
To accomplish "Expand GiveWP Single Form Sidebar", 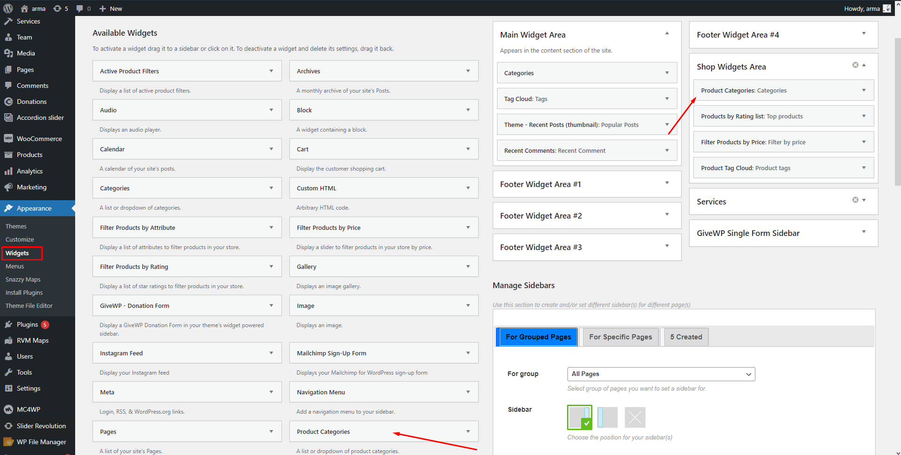I will [x=864, y=232].
